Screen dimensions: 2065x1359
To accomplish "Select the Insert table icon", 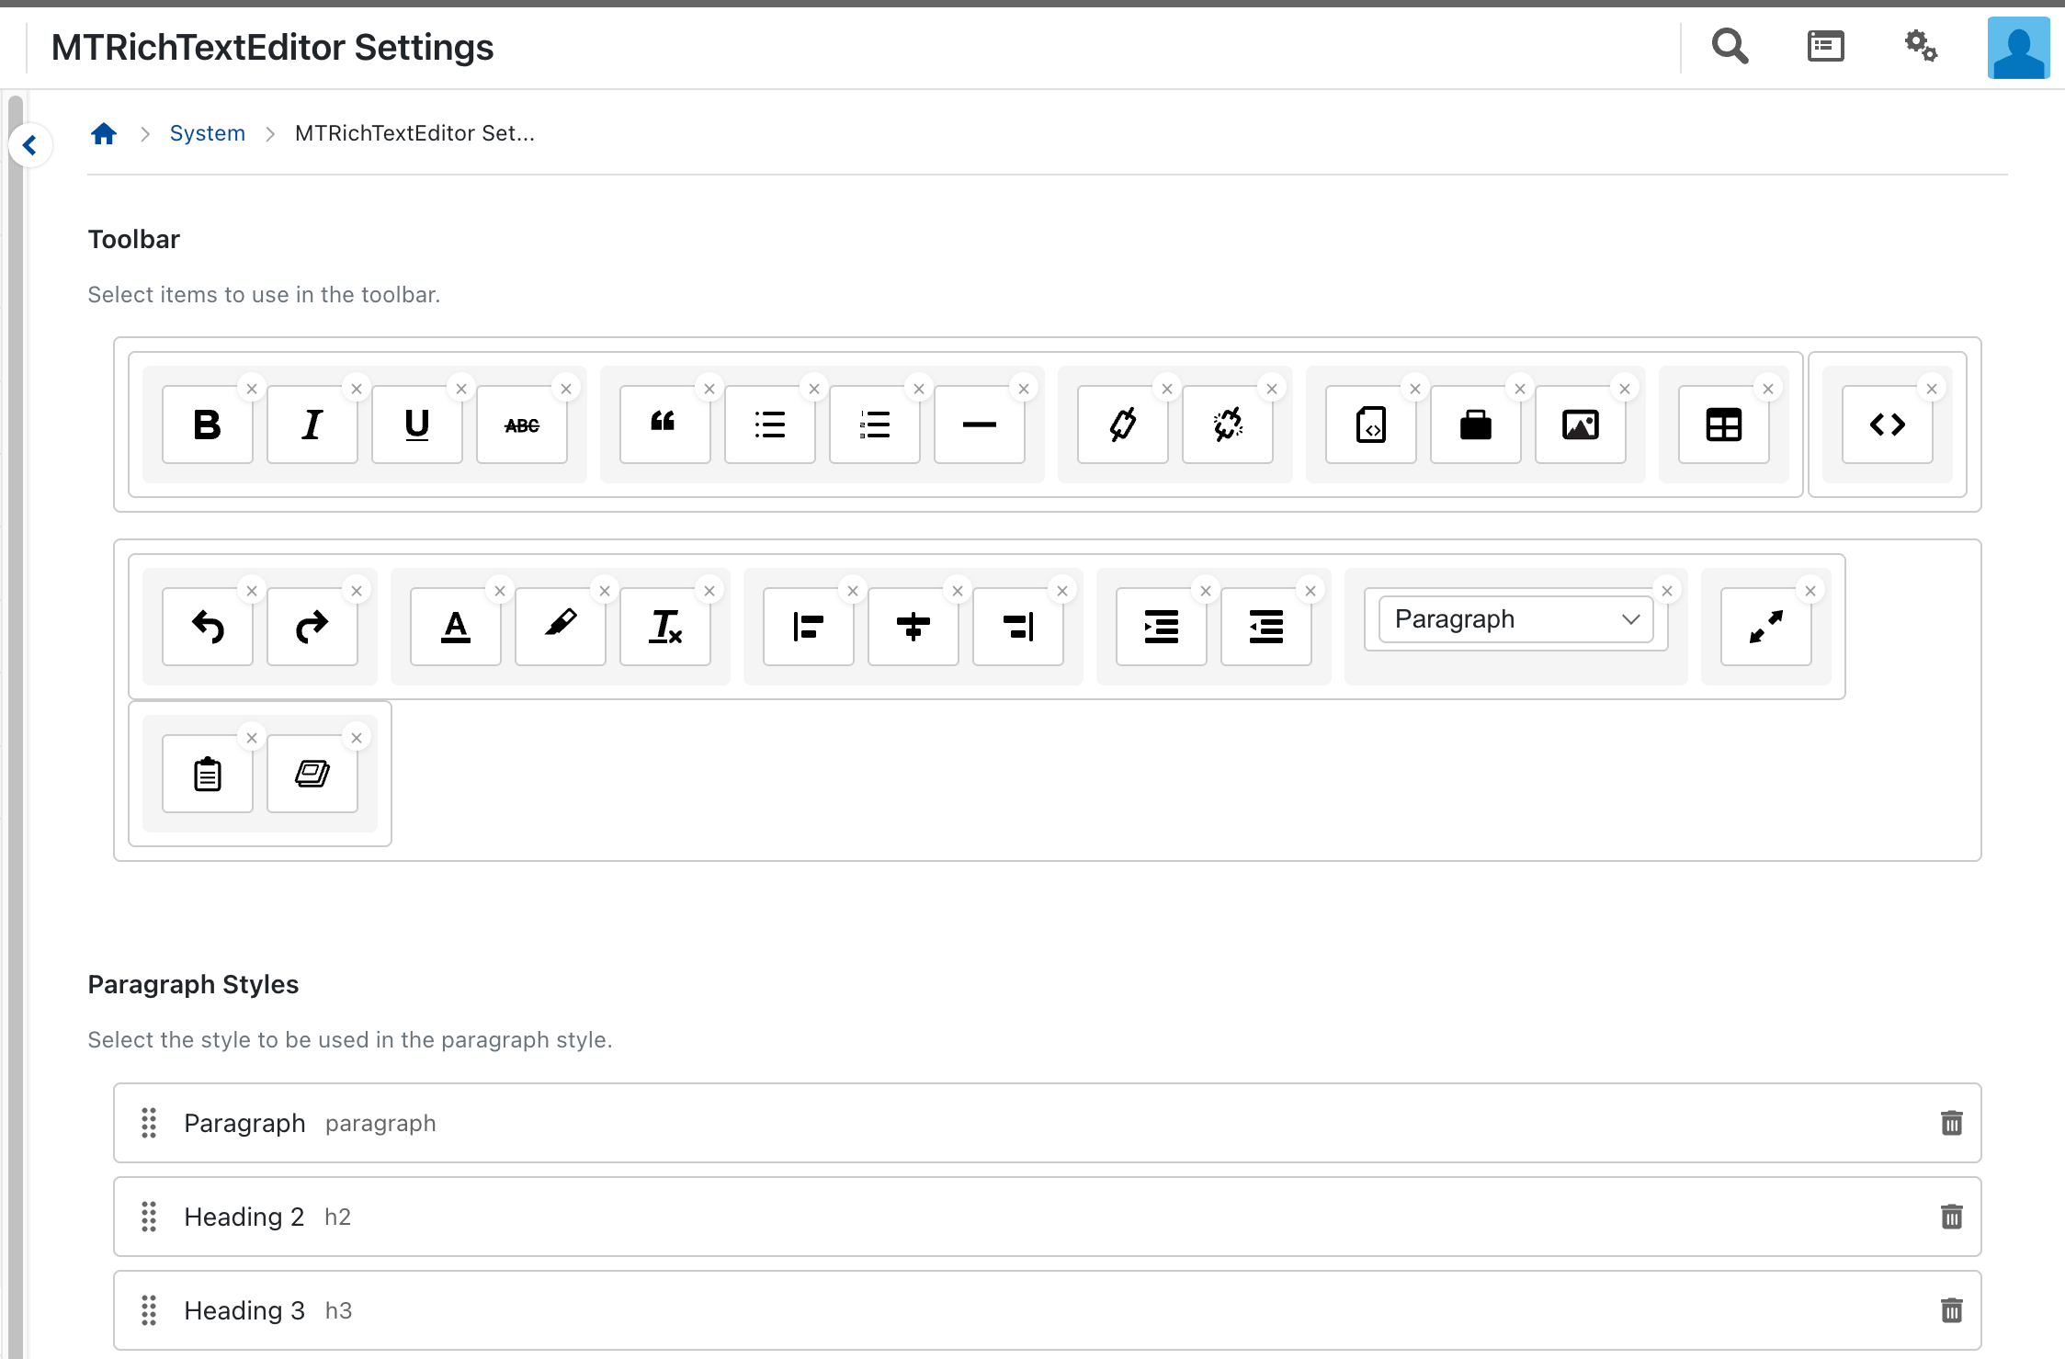I will (1723, 425).
